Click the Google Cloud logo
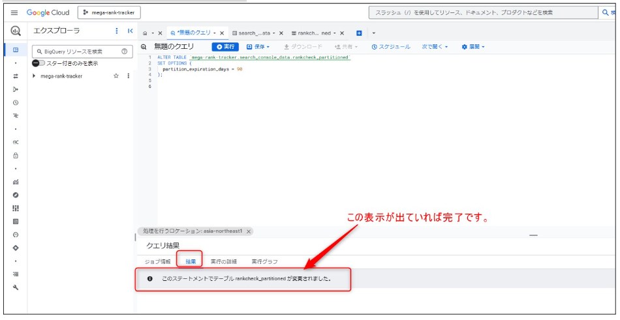This screenshot has width=620, height=320. [48, 12]
